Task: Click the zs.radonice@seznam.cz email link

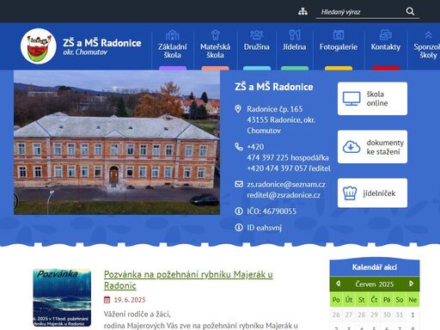Action: (x=286, y=184)
